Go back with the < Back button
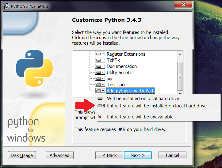Image resolution: width=222 pixels, height=168 pixels. 109,155
